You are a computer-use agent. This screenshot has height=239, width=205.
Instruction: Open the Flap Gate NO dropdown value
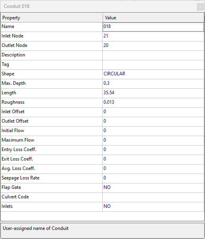pyautogui.click(x=153, y=188)
